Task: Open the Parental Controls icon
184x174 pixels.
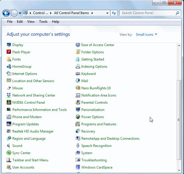Action: tap(78, 103)
